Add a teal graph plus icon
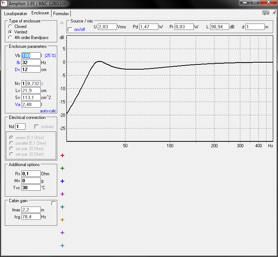Viewport: 278px width, 257px height. 62,207
